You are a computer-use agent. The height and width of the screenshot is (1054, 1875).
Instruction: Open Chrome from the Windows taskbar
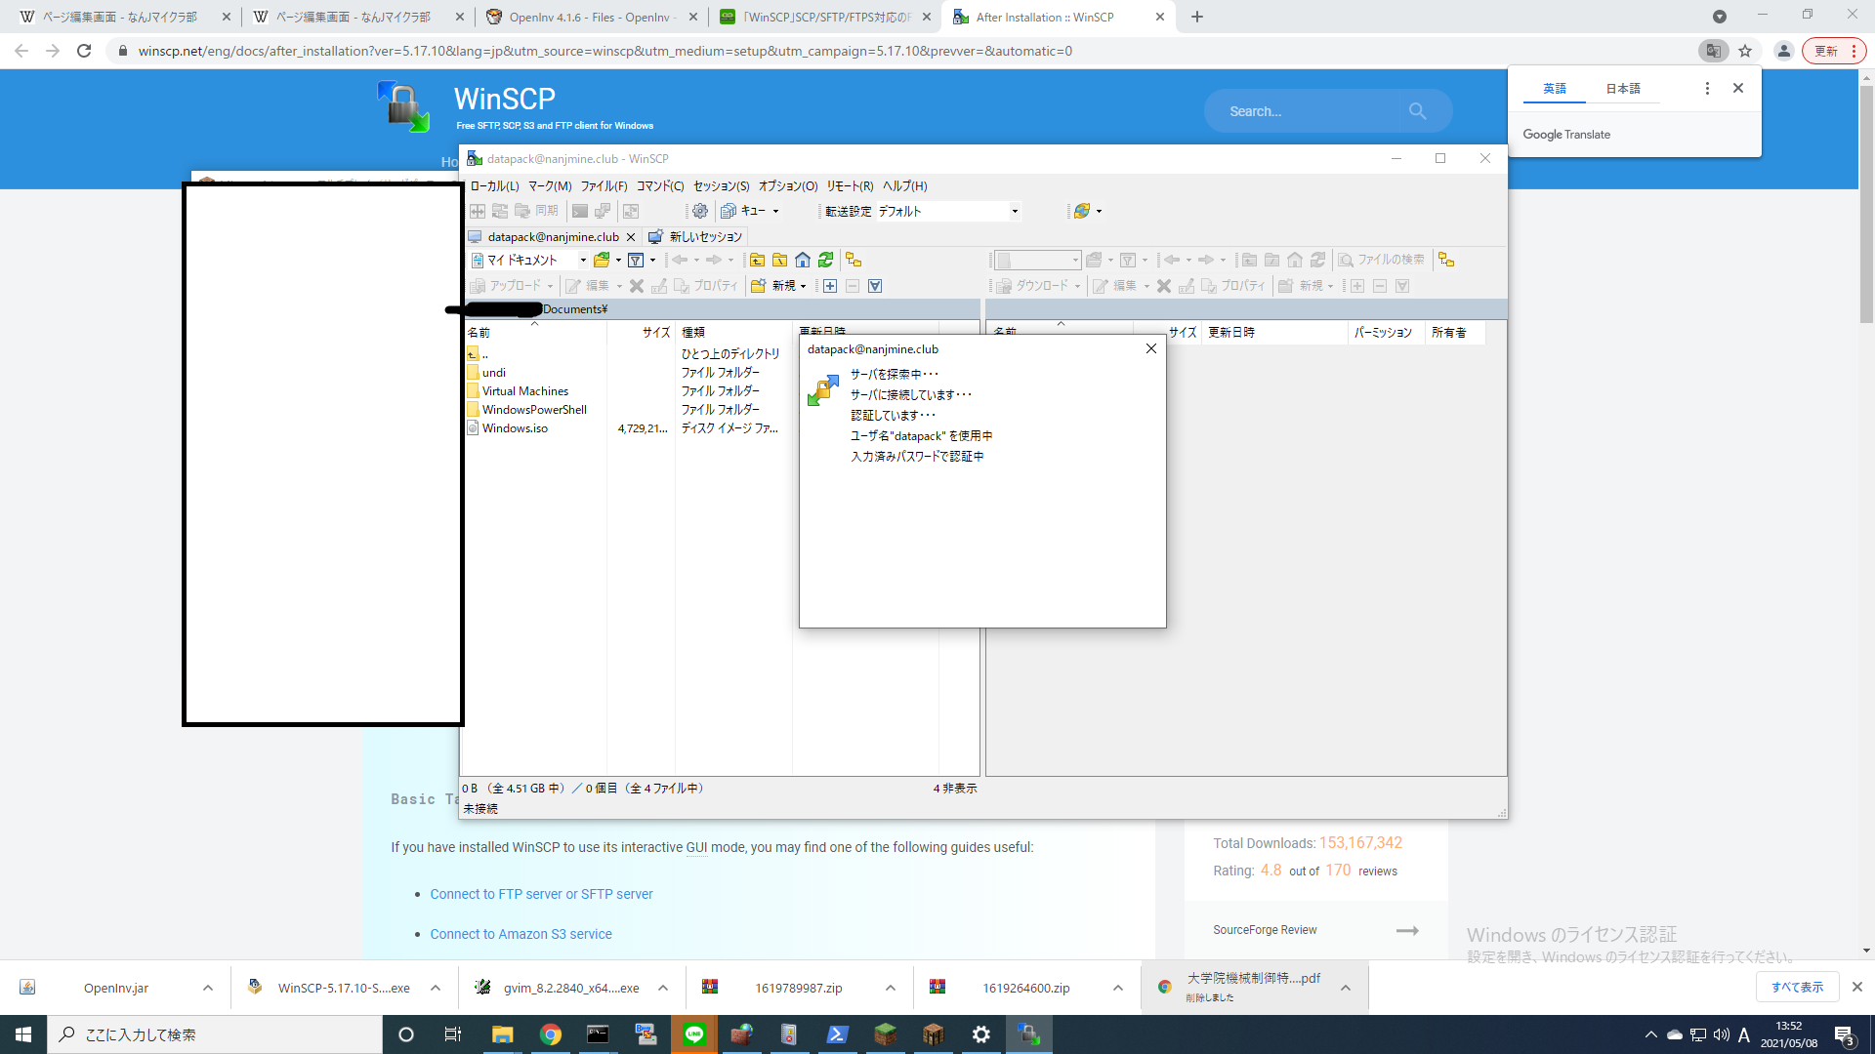click(x=551, y=1034)
